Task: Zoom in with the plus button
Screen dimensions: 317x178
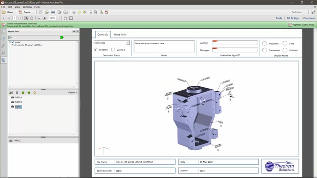Action: 45,18
